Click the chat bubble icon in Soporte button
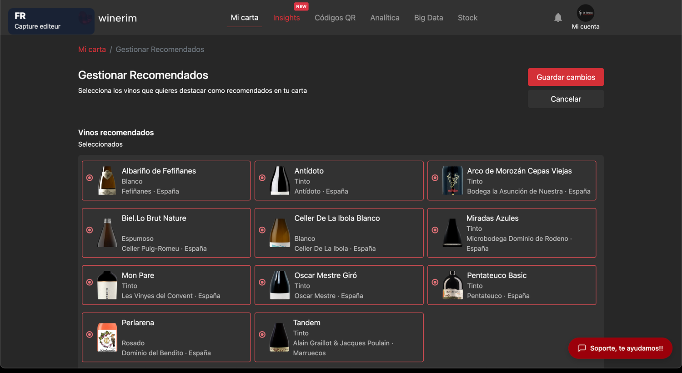 582,348
